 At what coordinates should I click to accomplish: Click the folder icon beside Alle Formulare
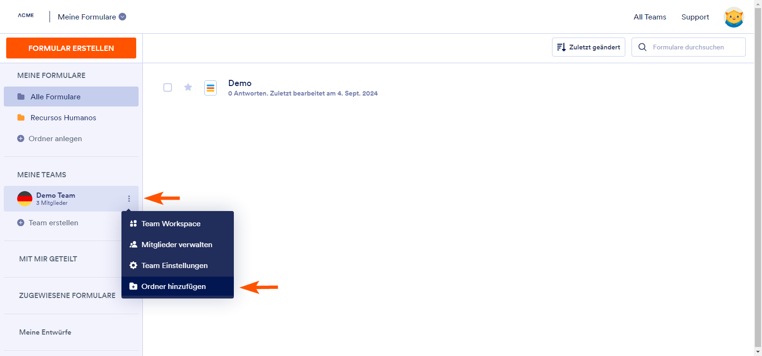21,96
